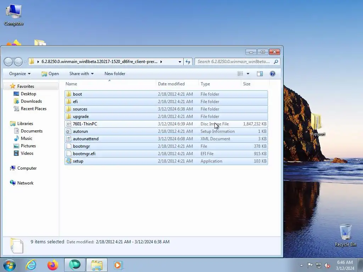
Task: Click the New folder button
Action: pos(115,74)
